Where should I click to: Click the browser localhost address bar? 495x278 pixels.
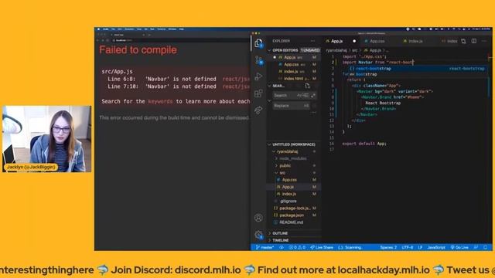(124, 40)
